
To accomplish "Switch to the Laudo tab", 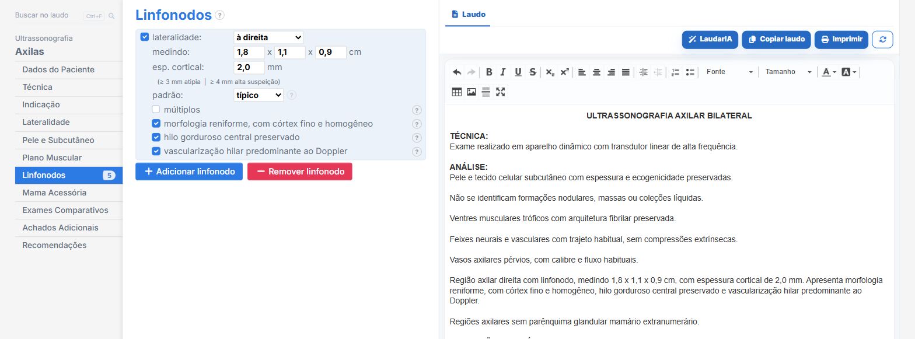I will pyautogui.click(x=468, y=14).
